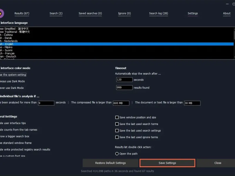235x176 pixels.
Task: Click the purple app logo icon
Action: pyautogui.click(x=1, y=13)
